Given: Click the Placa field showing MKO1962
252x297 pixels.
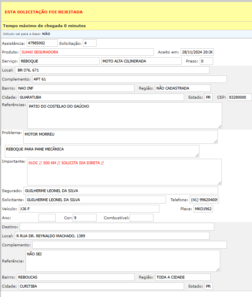Looking at the screenshot, I should (x=203, y=209).
